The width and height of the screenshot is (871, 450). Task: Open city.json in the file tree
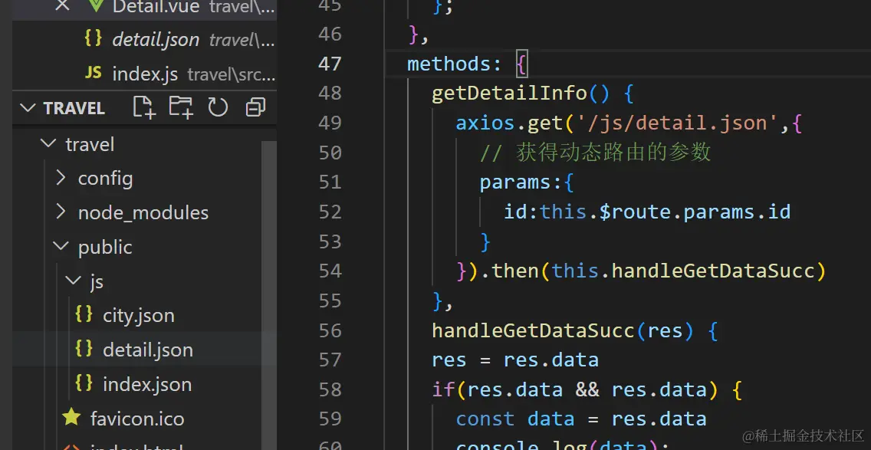tap(139, 316)
